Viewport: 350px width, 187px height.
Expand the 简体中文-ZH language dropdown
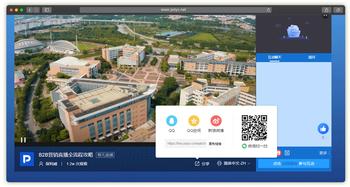(x=234, y=163)
